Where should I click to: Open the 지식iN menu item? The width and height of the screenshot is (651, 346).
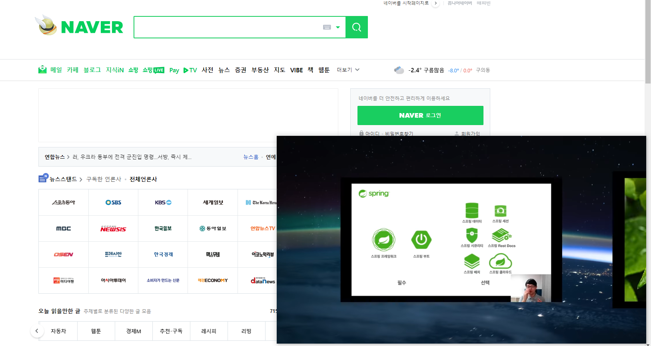(115, 70)
